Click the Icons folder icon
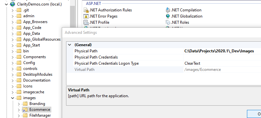Screen dimensions: 261x118 coord(19,86)
